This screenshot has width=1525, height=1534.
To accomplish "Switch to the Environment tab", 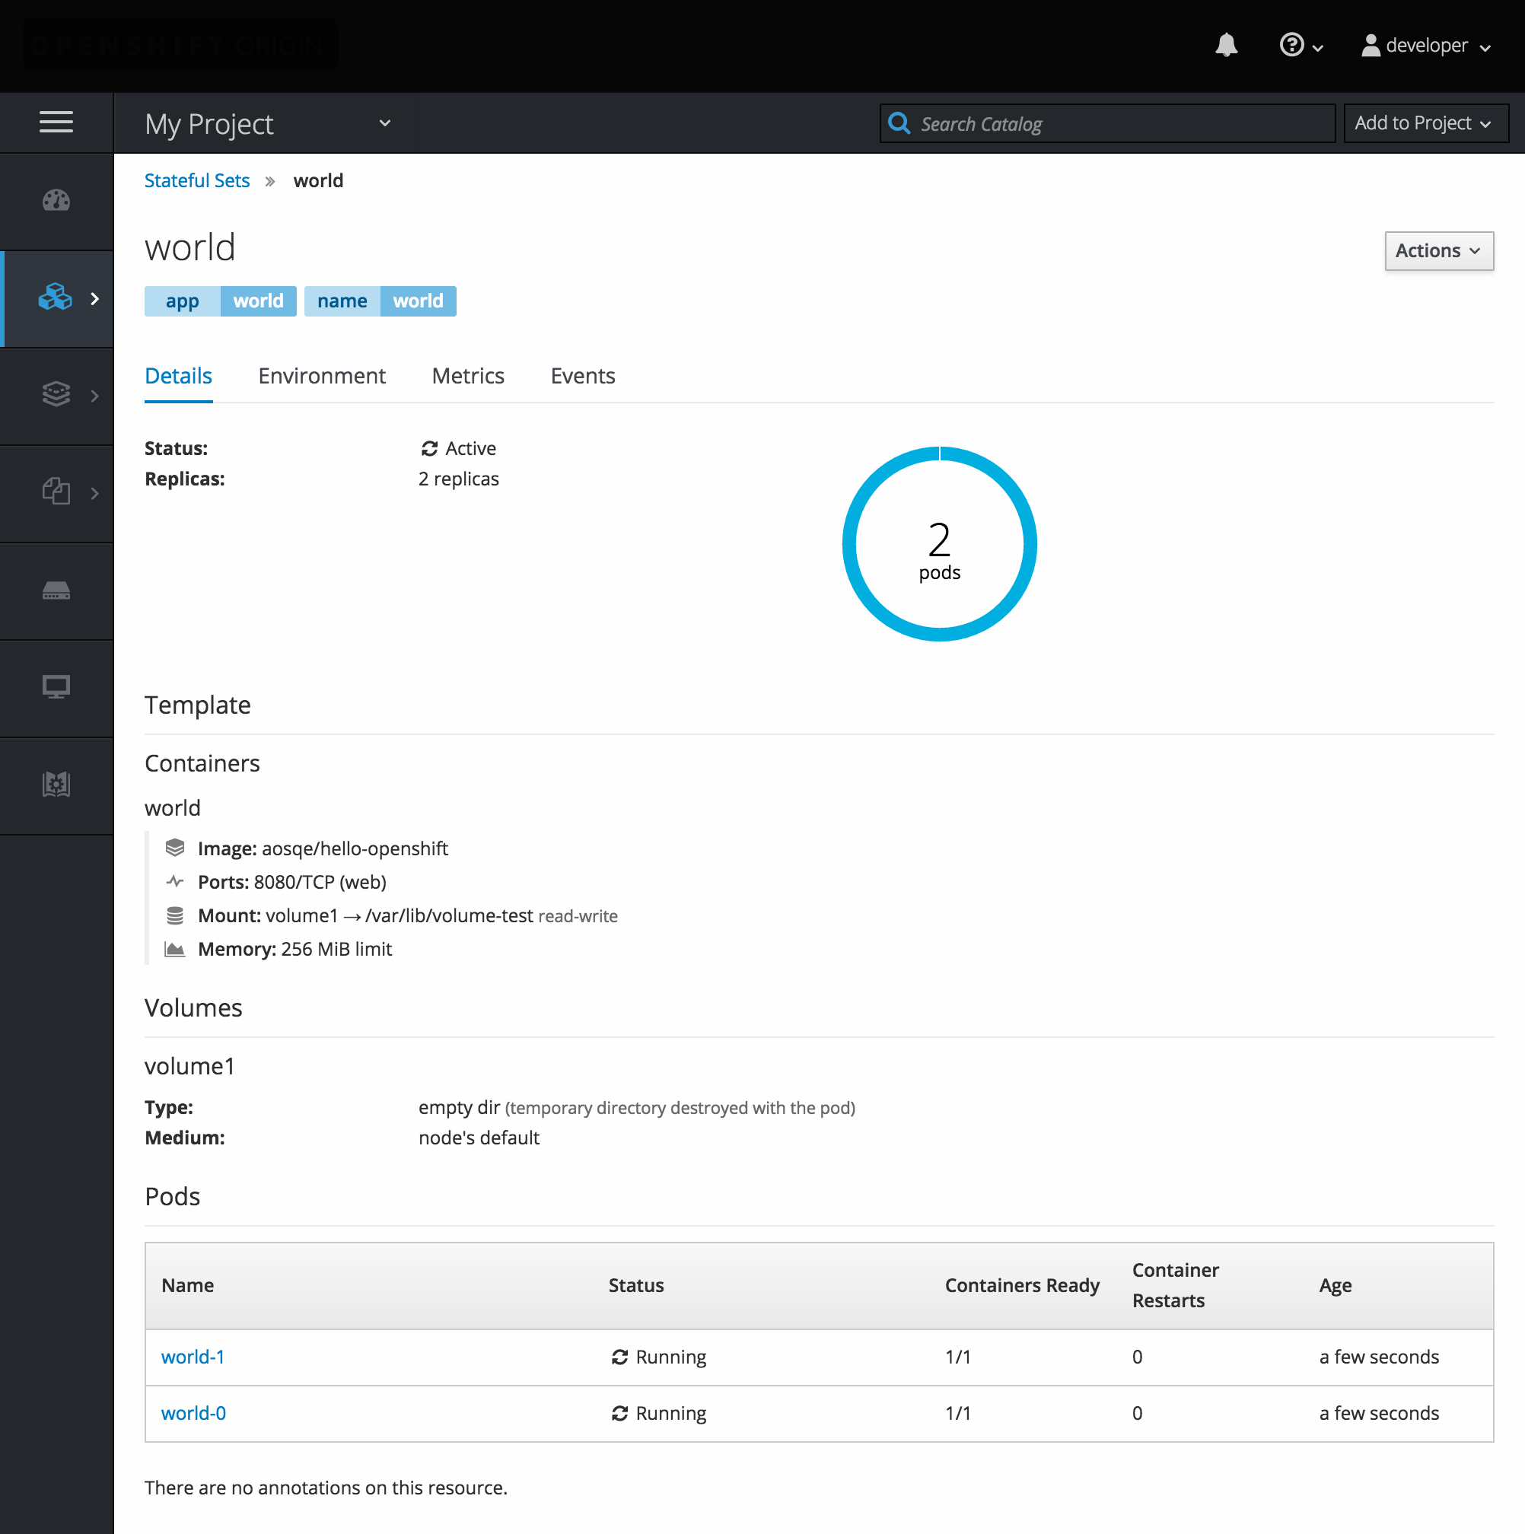I will tap(323, 374).
